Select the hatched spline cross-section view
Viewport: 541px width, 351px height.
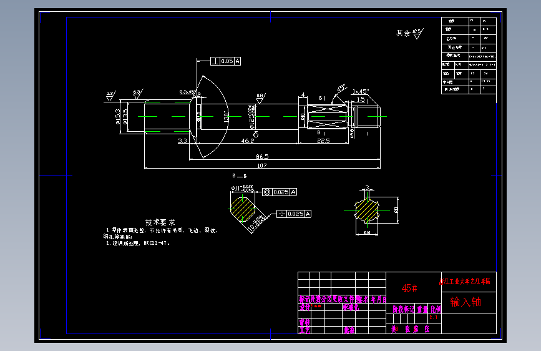tap(367, 210)
